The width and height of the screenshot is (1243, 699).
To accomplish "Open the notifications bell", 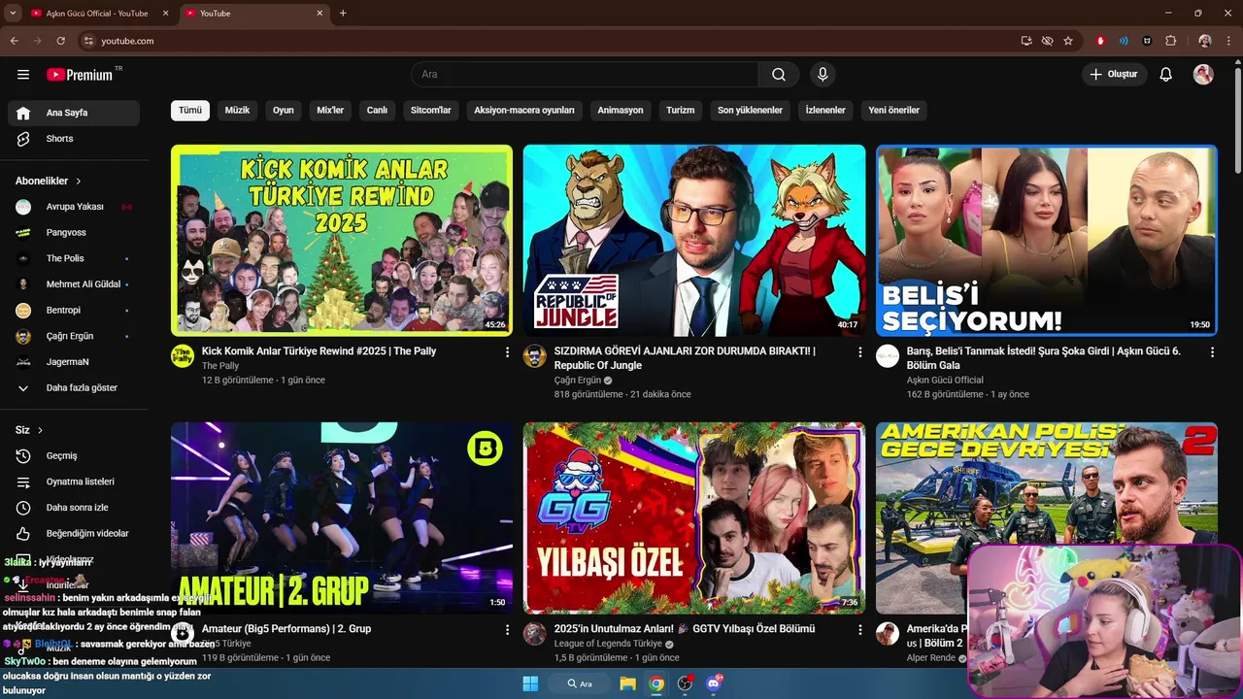I will click(1166, 75).
